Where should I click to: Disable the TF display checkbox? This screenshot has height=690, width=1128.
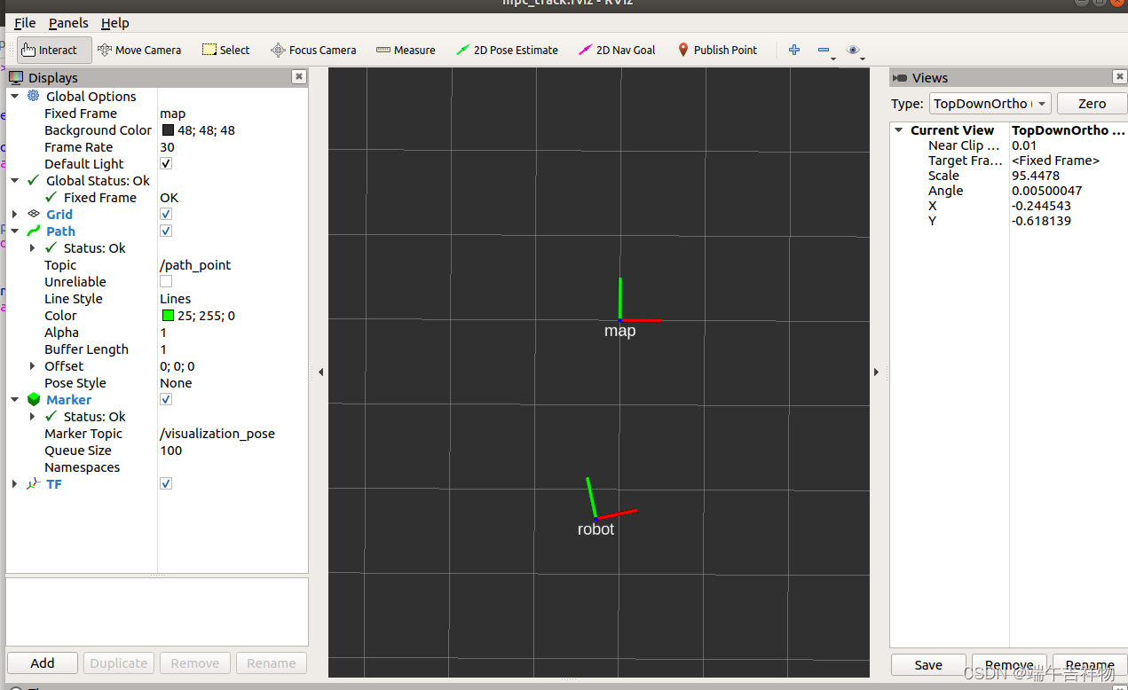point(166,483)
